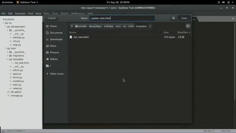Screen dimensions: 236x133
Task: Open the View menu
Action: [38, 13]
